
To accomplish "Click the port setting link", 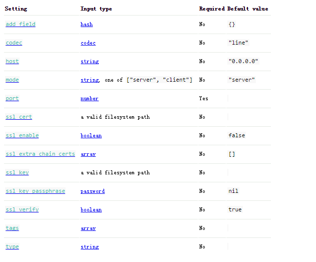I will coord(12,99).
